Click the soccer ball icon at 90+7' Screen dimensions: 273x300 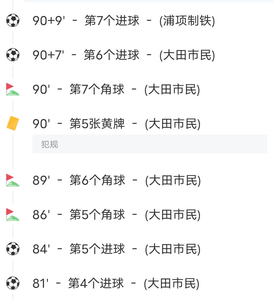13,55
